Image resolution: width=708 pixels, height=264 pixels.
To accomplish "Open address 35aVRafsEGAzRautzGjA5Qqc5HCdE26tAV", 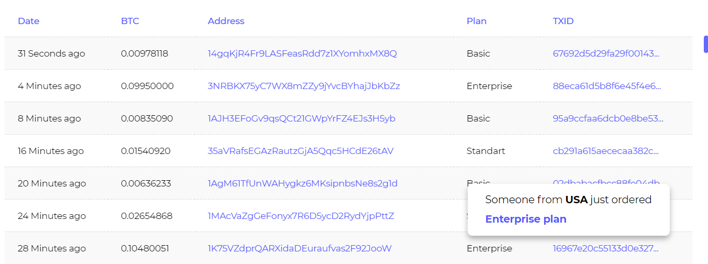I will (301, 151).
